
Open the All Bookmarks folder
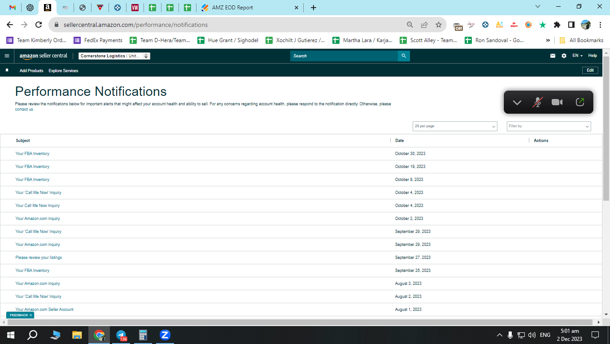click(581, 40)
